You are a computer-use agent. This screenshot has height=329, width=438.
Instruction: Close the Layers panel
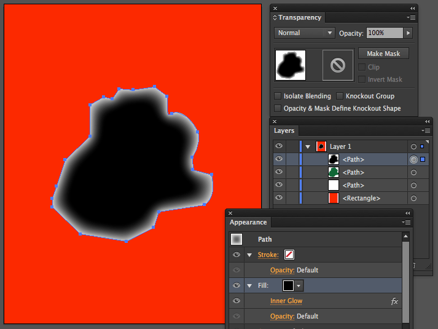click(275, 121)
